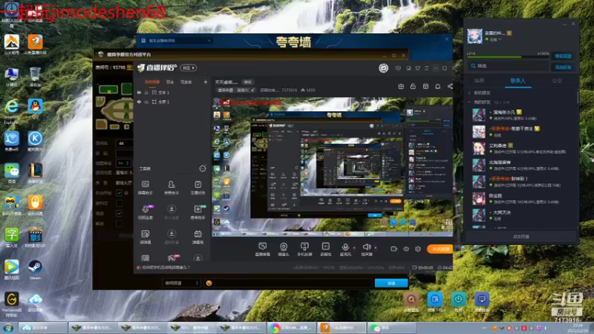Click the round icon beside the toolbox header
The image size is (594, 334).
pyautogui.click(x=203, y=168)
